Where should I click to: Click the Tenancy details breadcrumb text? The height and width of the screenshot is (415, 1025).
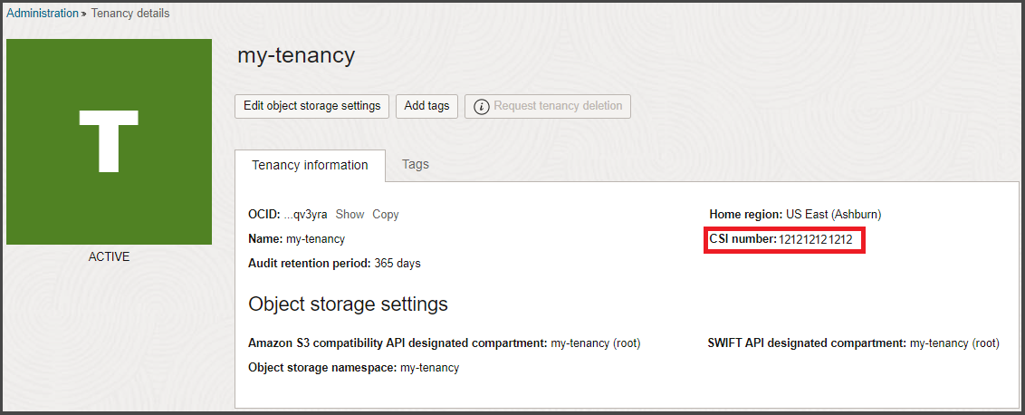[x=130, y=14]
